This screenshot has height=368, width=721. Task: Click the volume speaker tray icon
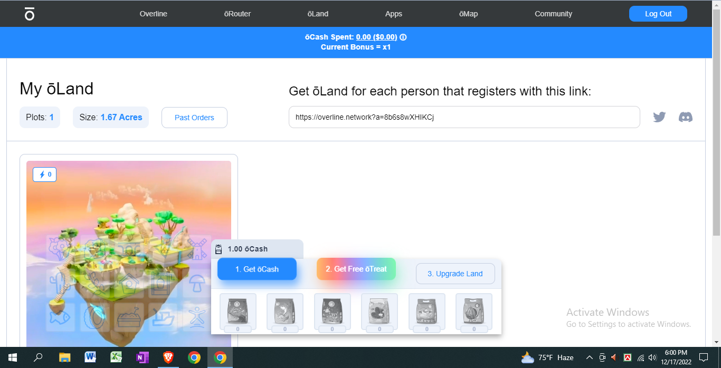[x=652, y=357]
